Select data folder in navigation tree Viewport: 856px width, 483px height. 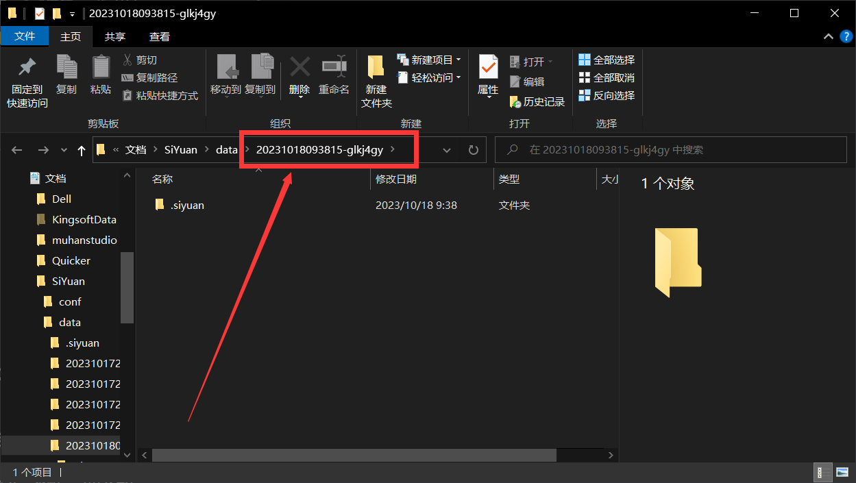pyautogui.click(x=70, y=322)
